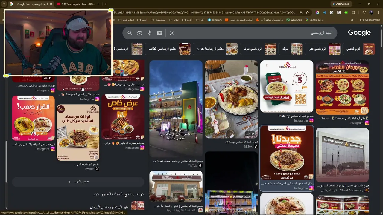
Task: Open the Chrome profile avatar
Action: 371,13
